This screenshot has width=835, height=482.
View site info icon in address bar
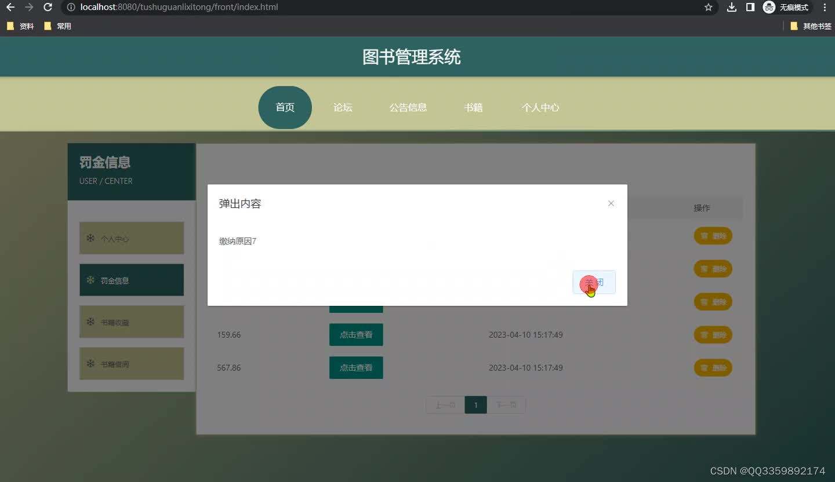click(71, 8)
